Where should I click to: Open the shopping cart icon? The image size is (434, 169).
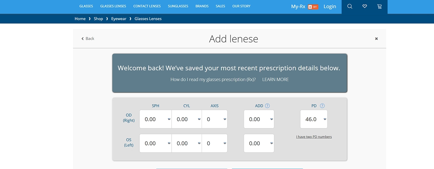[379, 7]
